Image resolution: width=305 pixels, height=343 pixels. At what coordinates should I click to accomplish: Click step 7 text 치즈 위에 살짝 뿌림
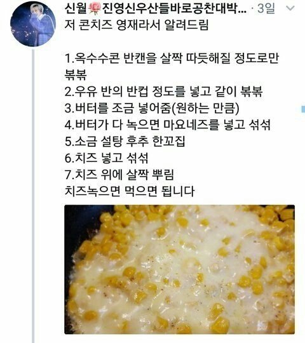point(119,175)
